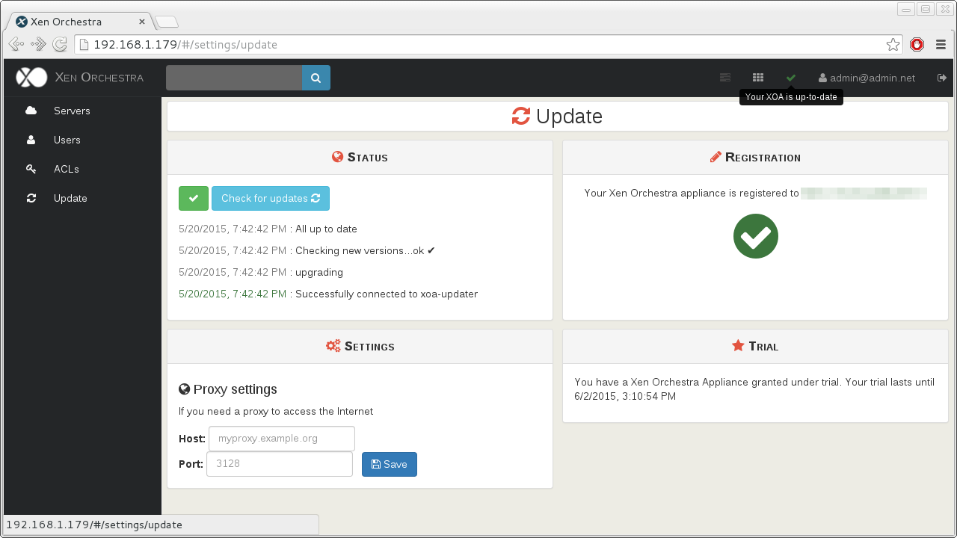Click the red adblock extension icon
The width and height of the screenshot is (957, 538).
click(x=917, y=45)
